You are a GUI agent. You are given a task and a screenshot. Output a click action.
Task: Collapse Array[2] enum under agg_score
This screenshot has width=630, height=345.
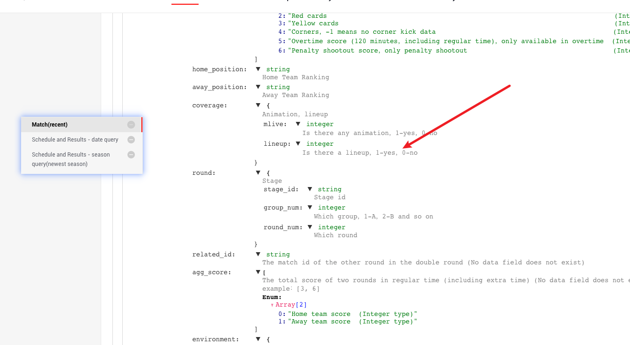[272, 305]
